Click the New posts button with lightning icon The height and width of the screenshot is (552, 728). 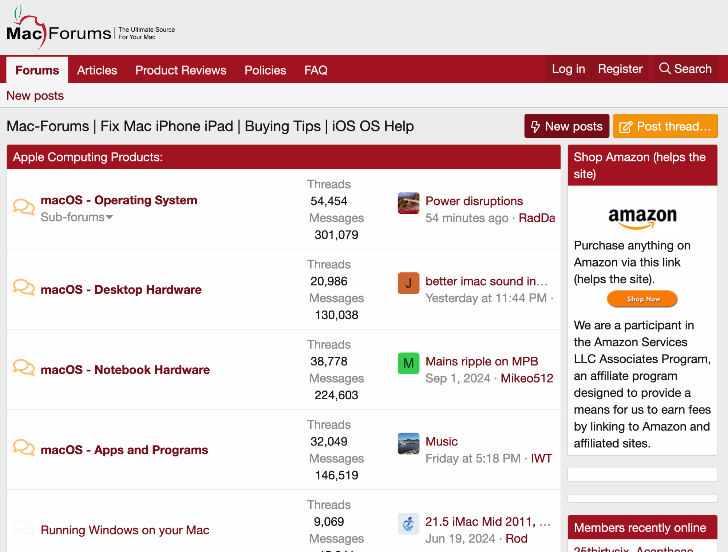566,126
